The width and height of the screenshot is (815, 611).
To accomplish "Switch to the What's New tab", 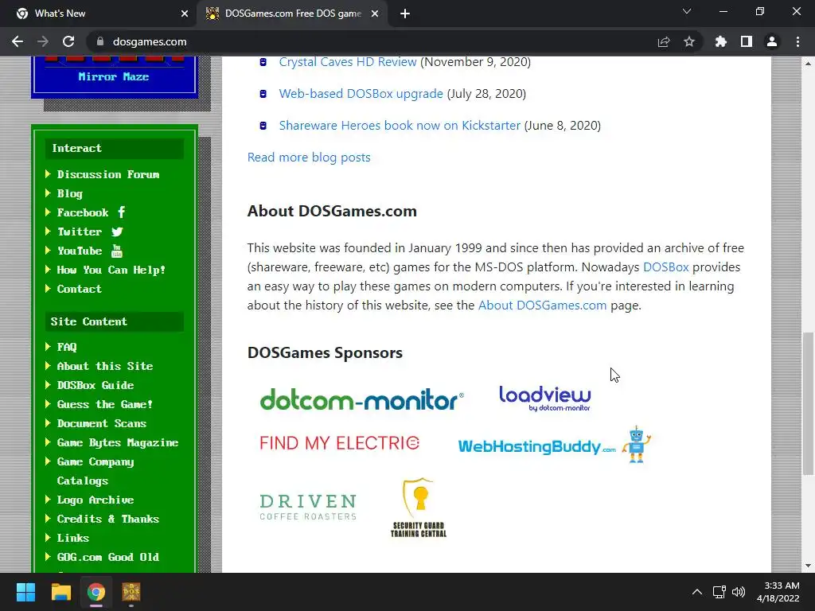I will point(99,14).
